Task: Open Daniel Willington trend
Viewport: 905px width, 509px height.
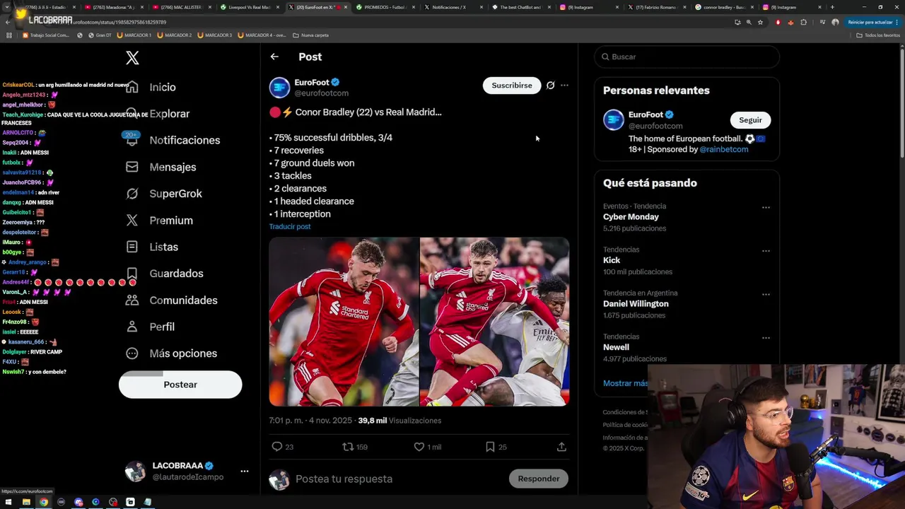Action: 636,304
